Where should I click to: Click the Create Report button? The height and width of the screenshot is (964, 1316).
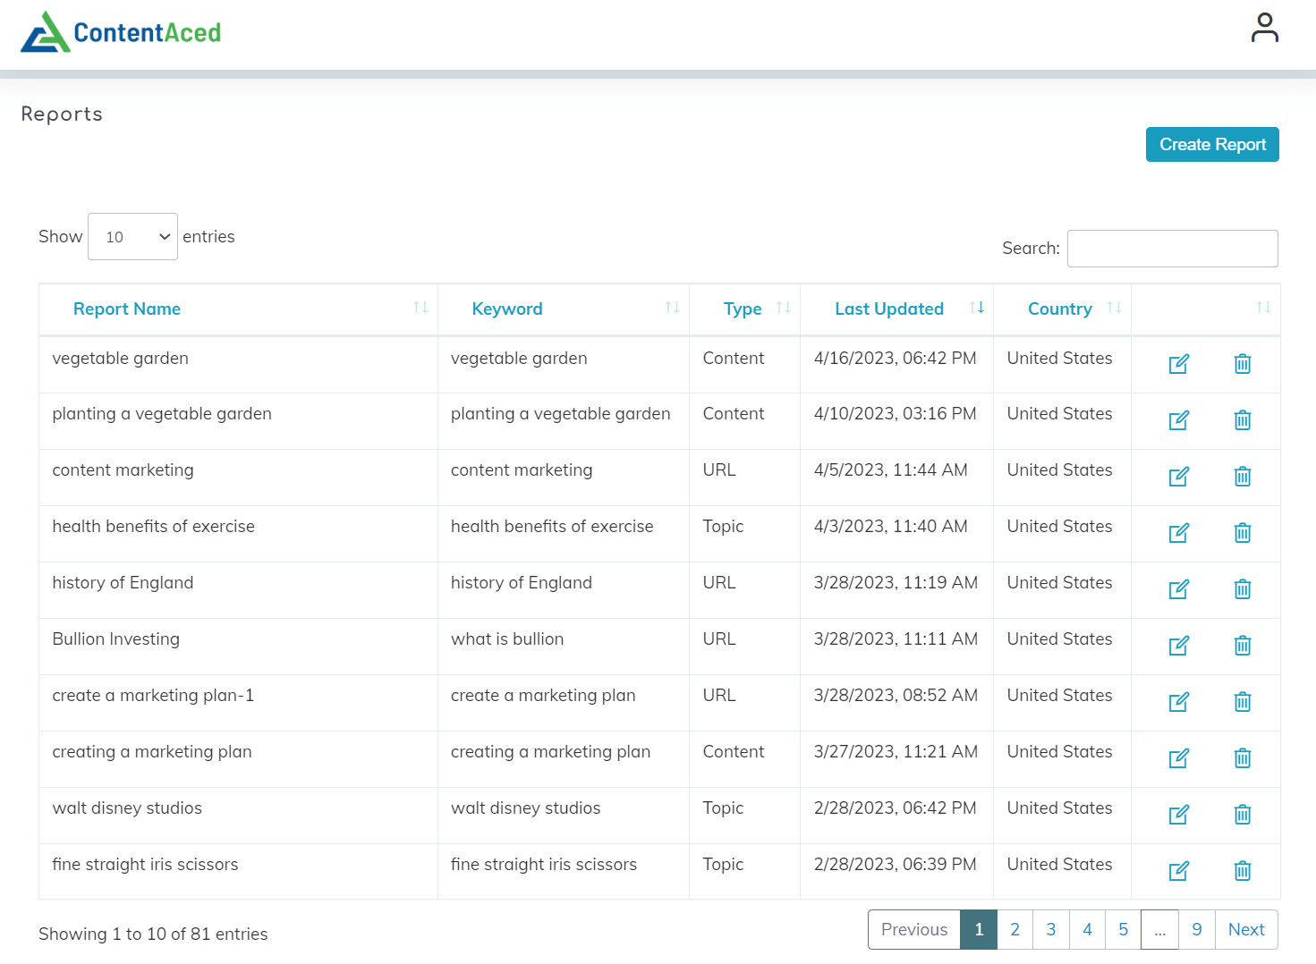(1211, 144)
